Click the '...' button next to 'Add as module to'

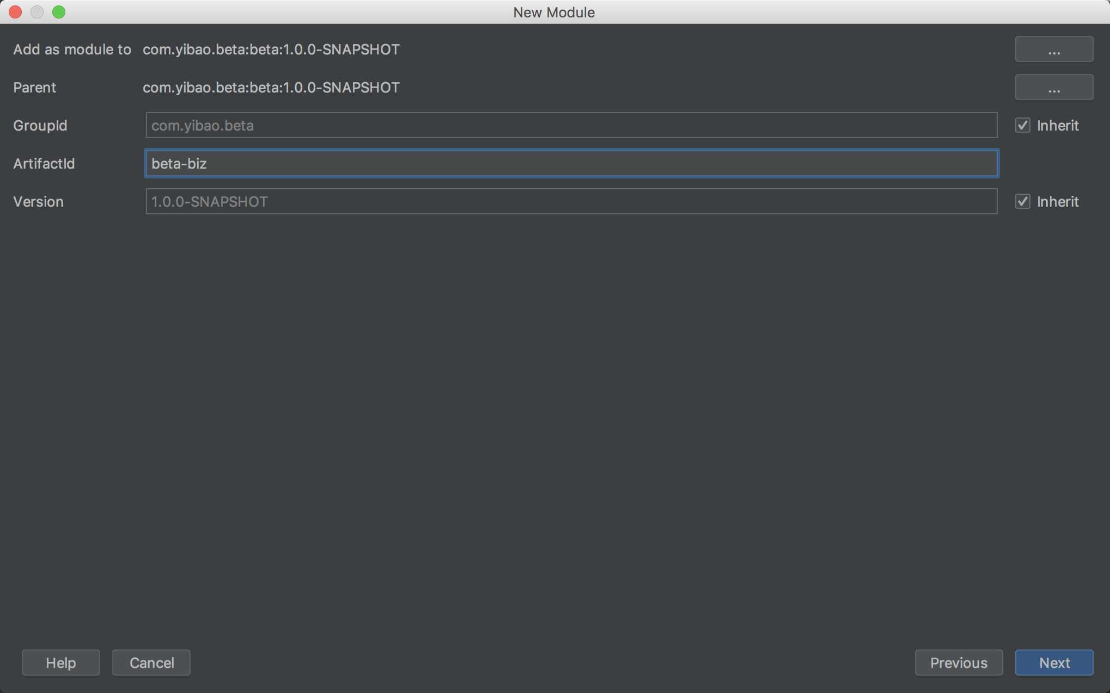pos(1054,49)
